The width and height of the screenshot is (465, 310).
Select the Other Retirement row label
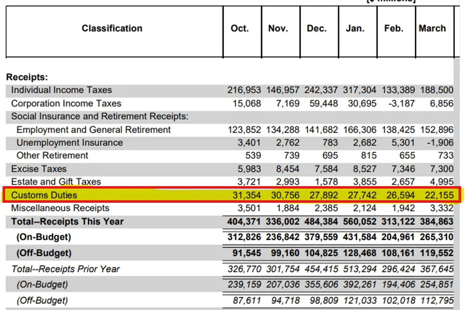point(52,156)
